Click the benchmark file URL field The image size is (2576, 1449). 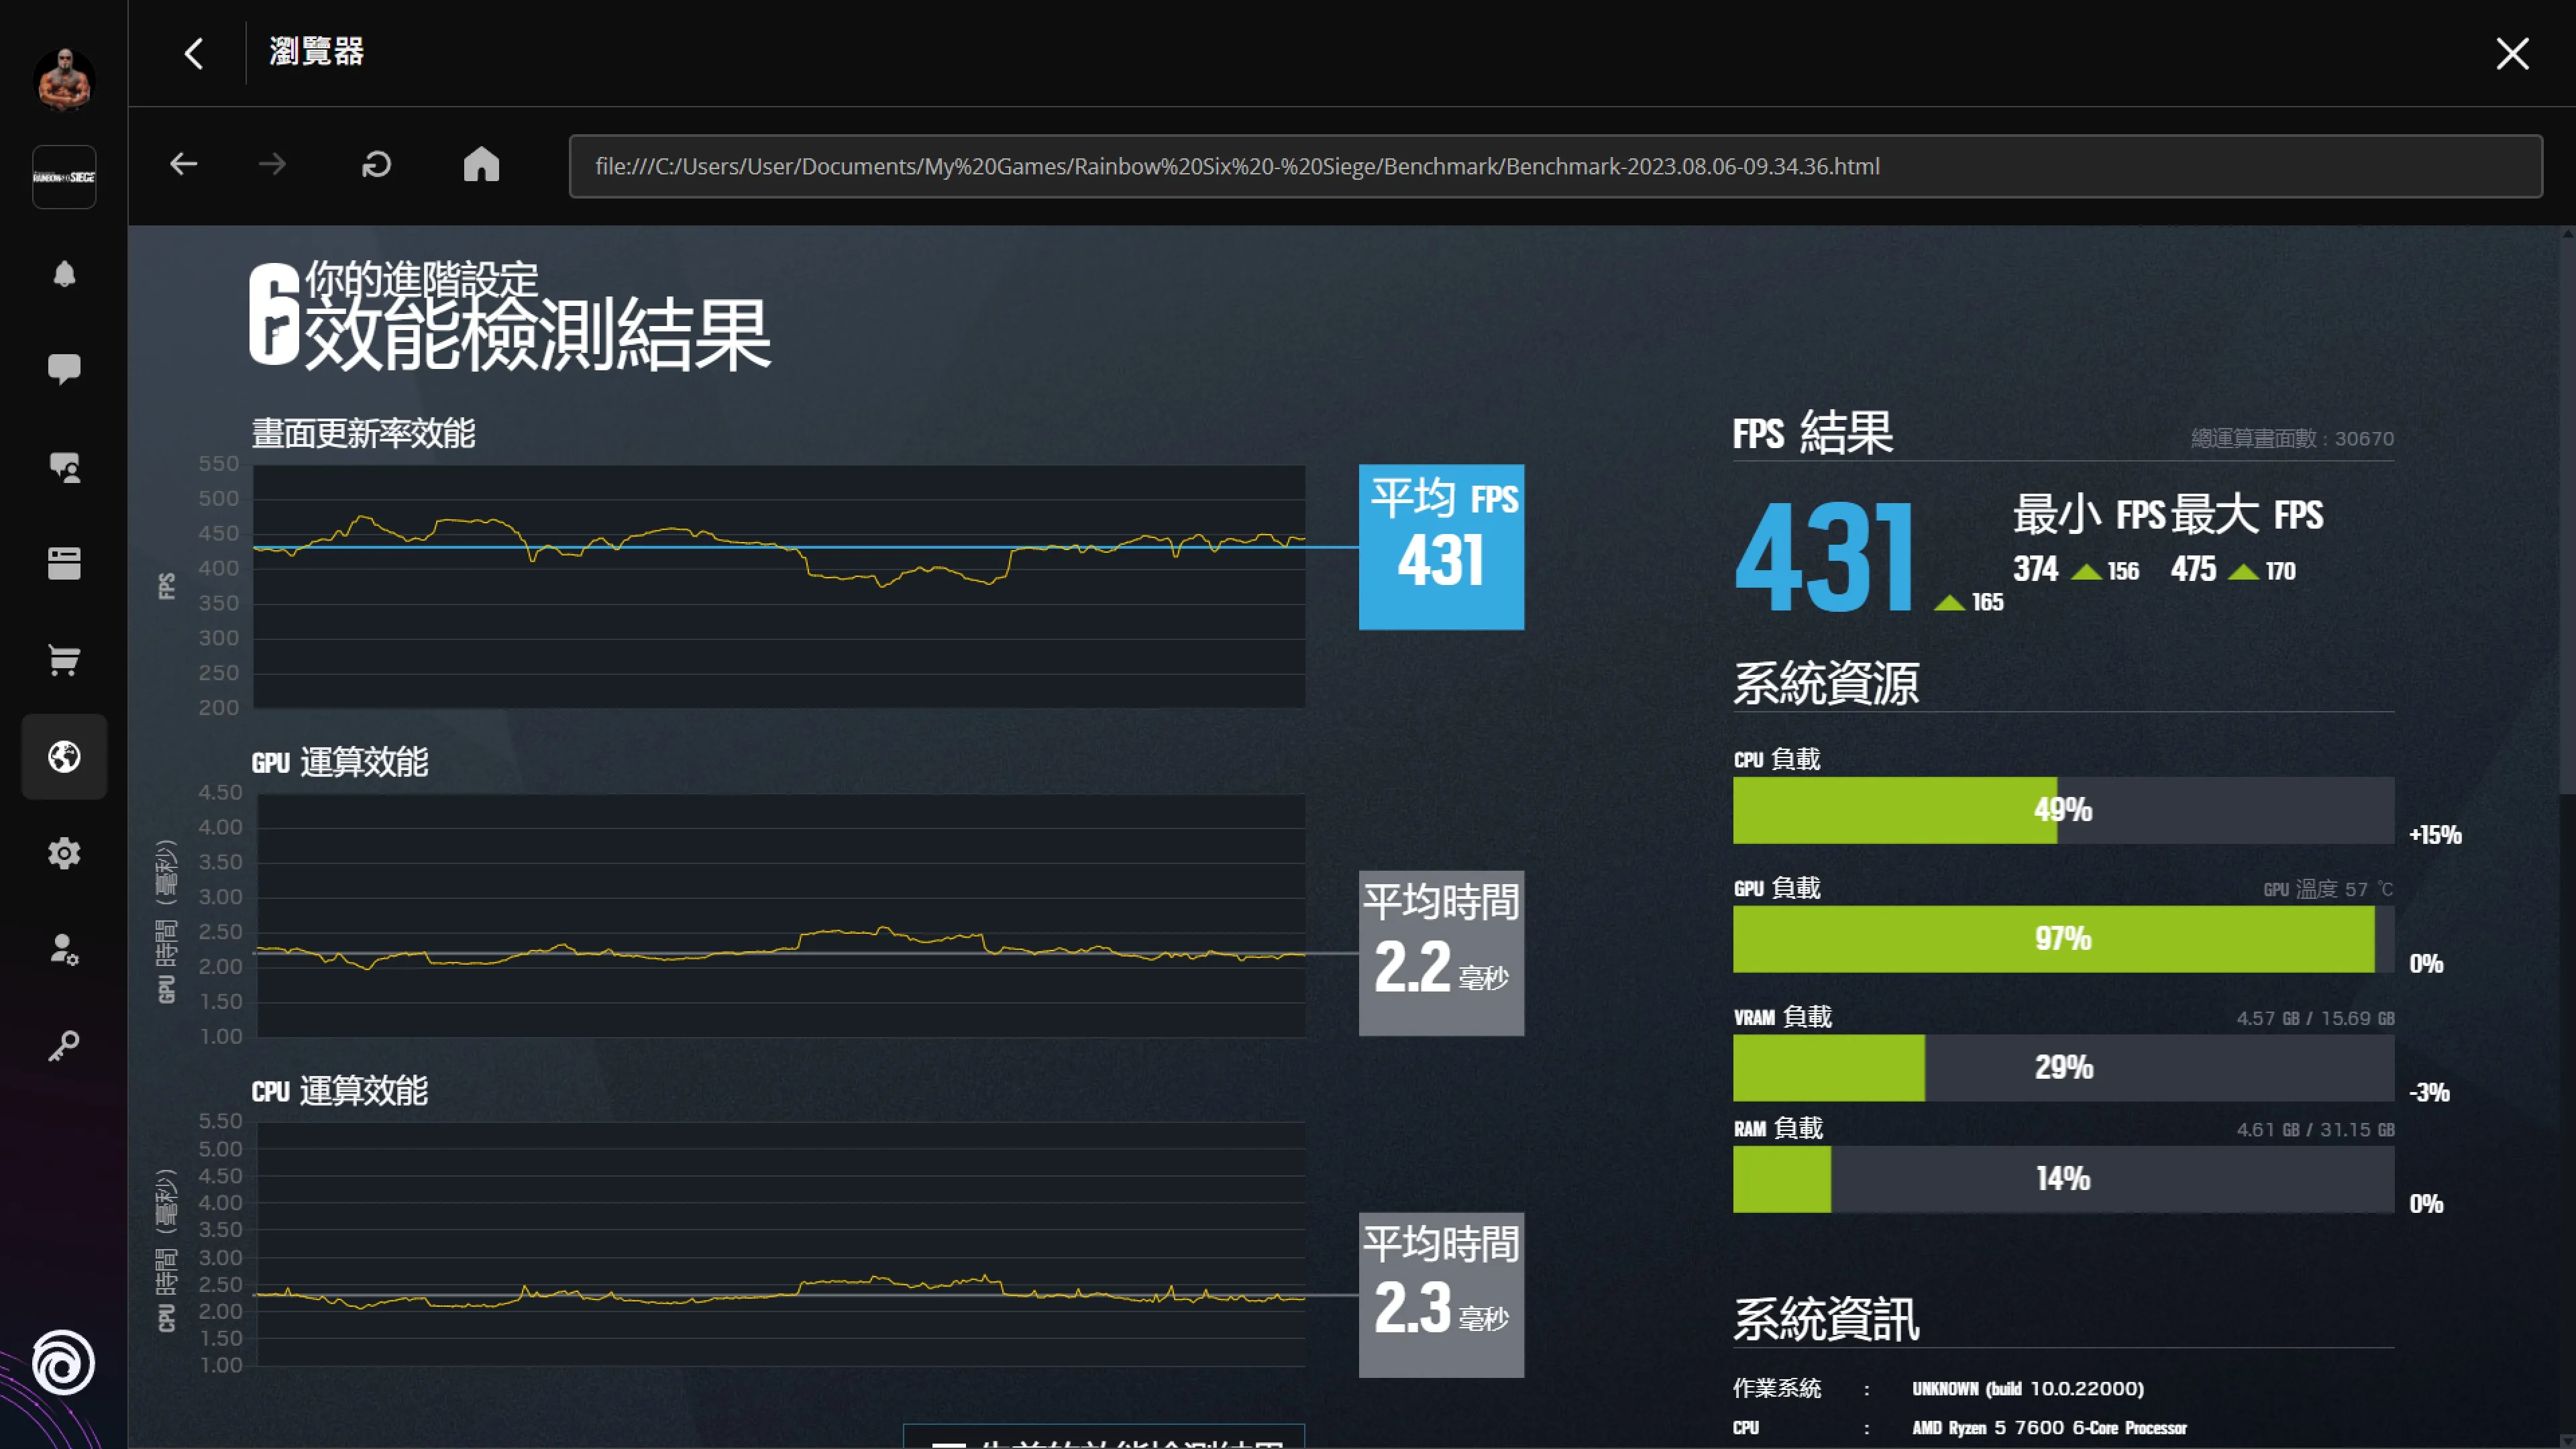(1555, 166)
